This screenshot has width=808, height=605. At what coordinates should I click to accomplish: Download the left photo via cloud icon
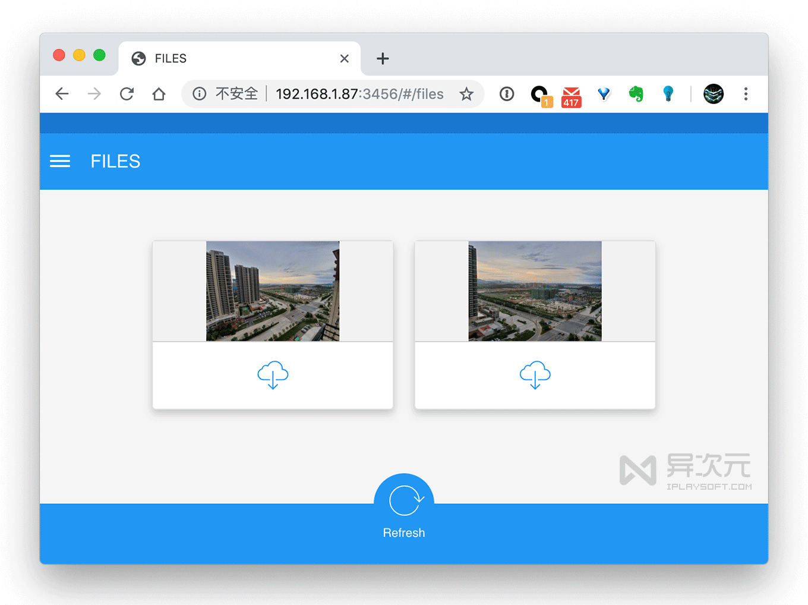(273, 375)
